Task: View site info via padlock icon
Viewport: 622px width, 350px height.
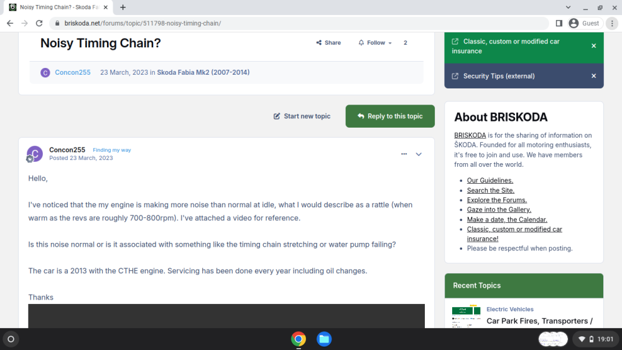Action: click(x=57, y=24)
